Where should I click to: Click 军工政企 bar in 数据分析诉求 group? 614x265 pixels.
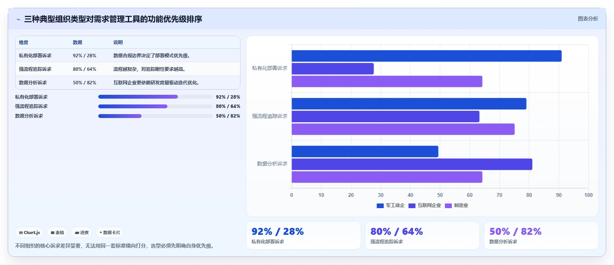(x=365, y=152)
